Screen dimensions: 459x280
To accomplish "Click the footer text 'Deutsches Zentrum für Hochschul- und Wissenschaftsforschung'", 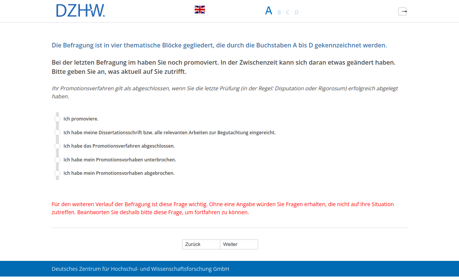I will pos(140,269).
